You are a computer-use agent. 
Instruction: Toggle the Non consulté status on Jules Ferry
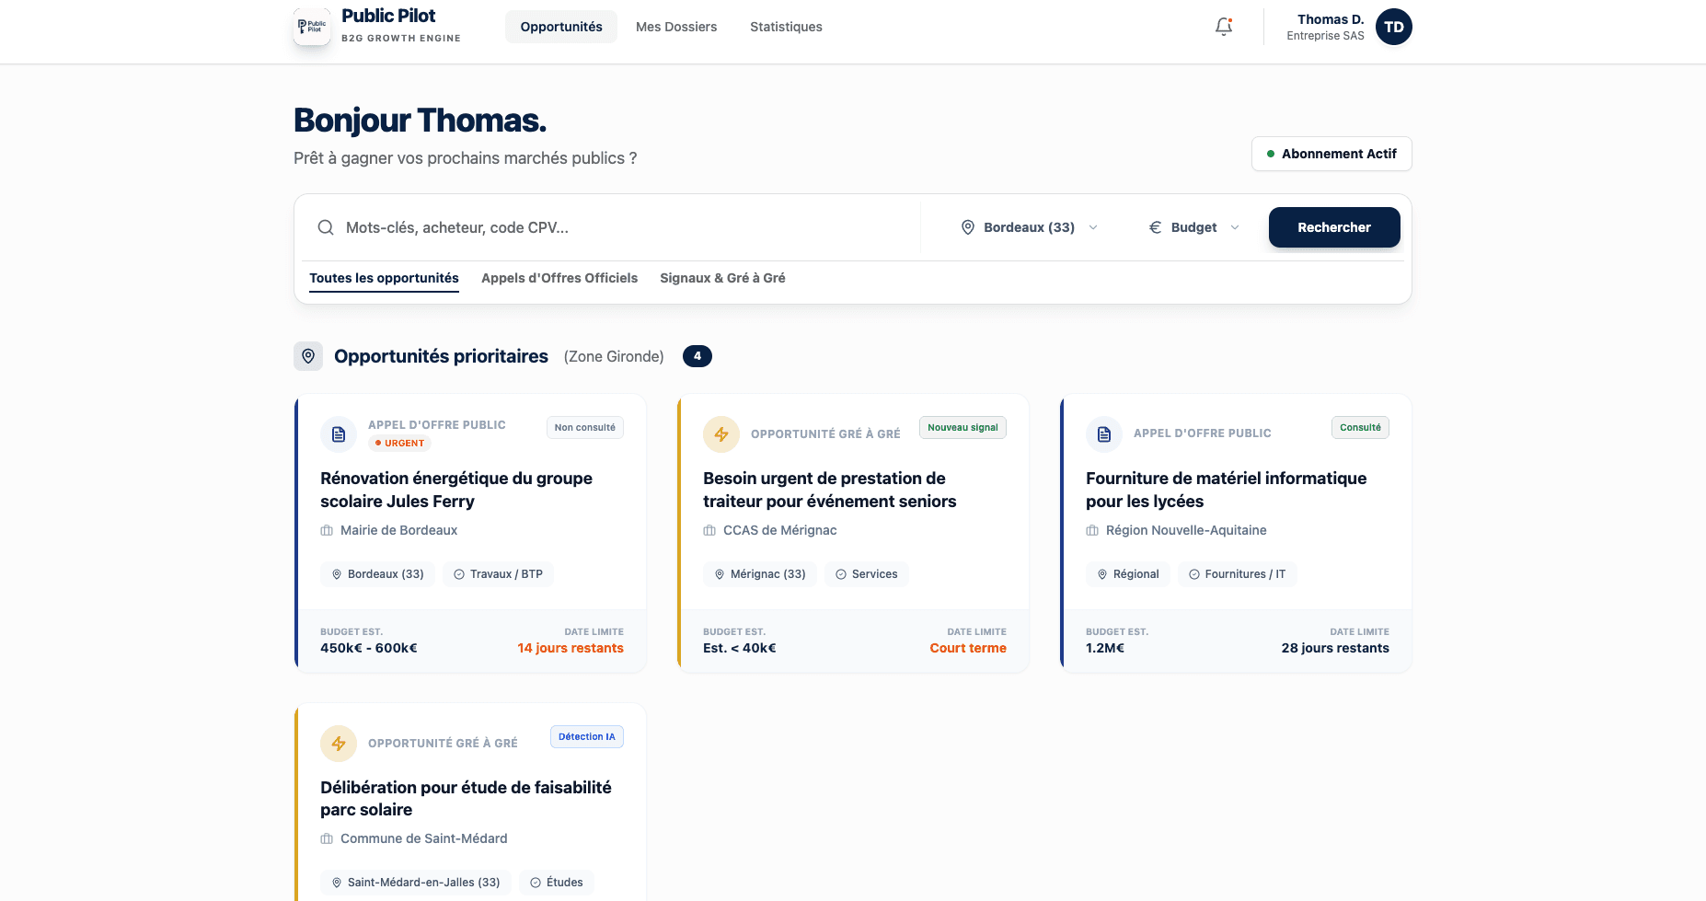point(584,427)
